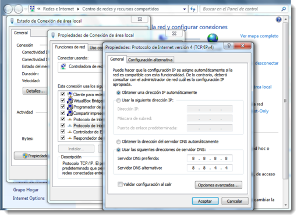Select the General tab in TCP/IPv4 dialog
Screen dimensions: 297x215
click(x=117, y=59)
